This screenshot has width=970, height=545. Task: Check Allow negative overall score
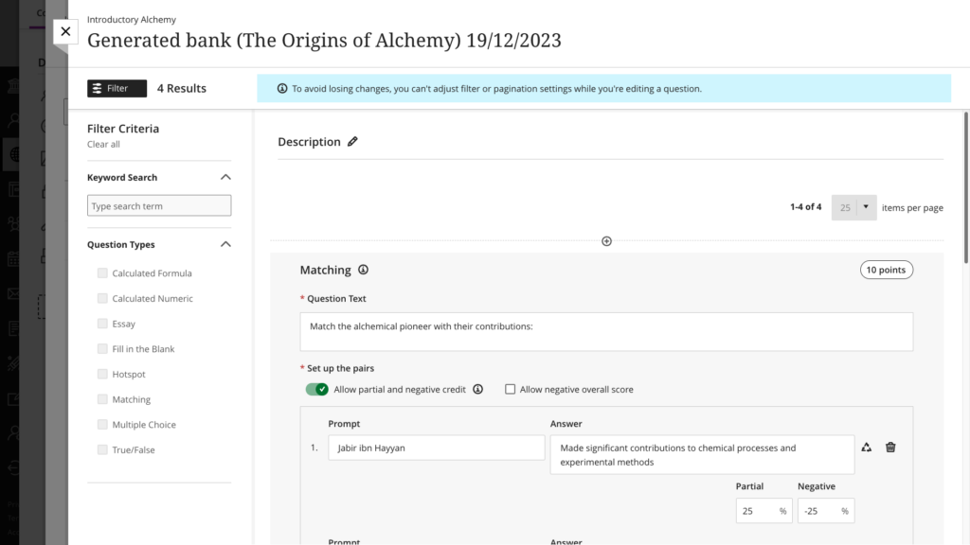pyautogui.click(x=510, y=389)
